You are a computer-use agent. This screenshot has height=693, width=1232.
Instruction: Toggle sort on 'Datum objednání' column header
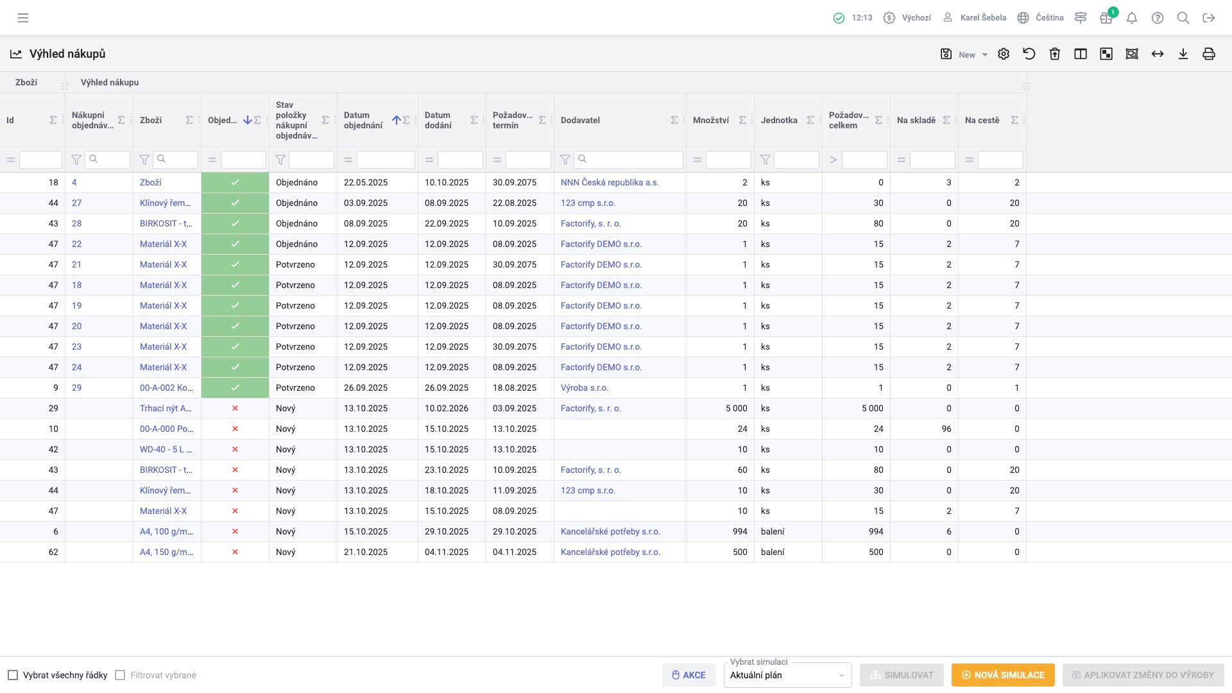tap(363, 120)
